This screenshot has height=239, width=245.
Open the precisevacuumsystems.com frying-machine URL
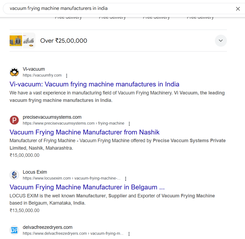(73, 123)
